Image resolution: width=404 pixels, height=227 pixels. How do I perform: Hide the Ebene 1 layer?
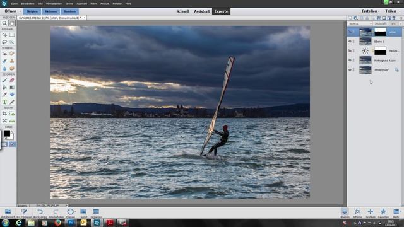point(350,41)
